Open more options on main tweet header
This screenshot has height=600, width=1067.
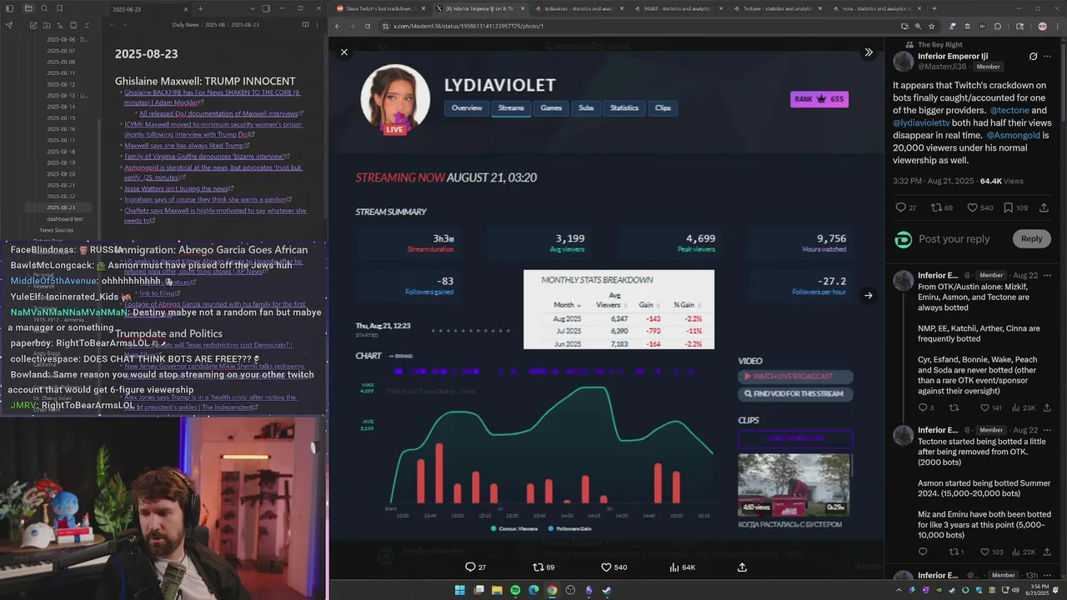coord(1048,57)
